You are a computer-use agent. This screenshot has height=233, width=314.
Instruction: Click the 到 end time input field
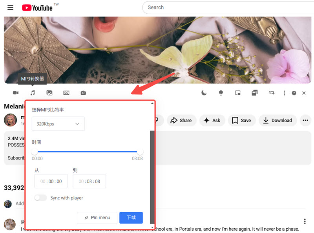coord(89,182)
